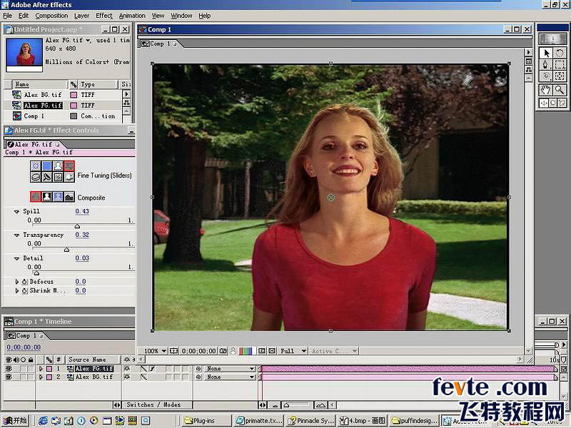Click the Primatte oval clean icon
This screenshot has height=428, width=571.
36,177
